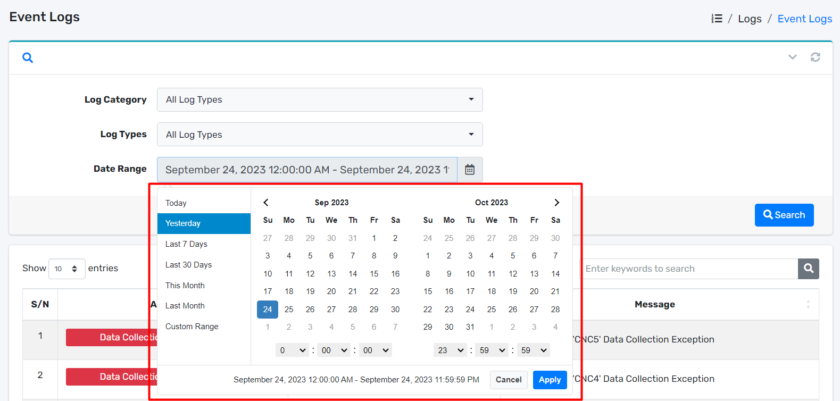Click the blue magnifier icon in panel header
The height and width of the screenshot is (401, 840).
(28, 57)
